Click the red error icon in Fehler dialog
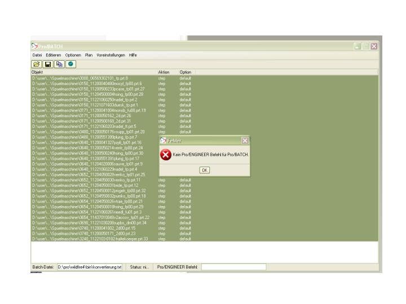406x304 pixels. [x=166, y=155]
